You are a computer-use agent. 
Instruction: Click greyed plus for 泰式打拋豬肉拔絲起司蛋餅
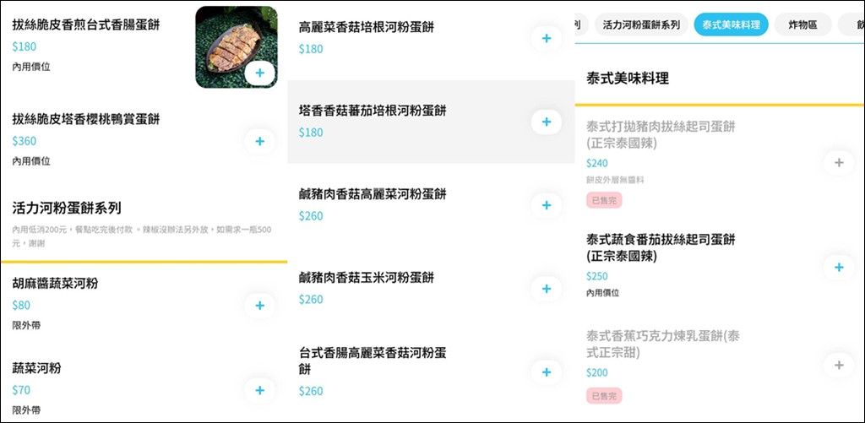(839, 163)
